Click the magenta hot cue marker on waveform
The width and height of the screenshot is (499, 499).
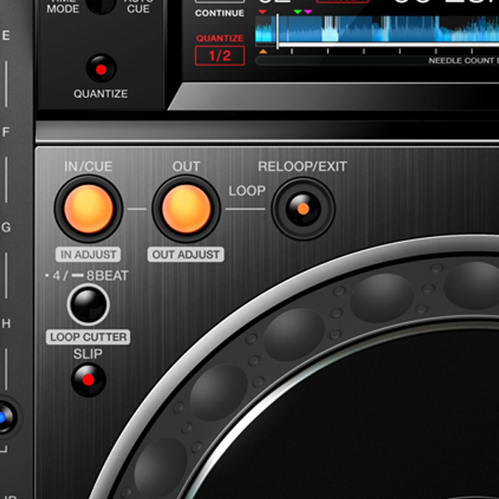pyautogui.click(x=308, y=12)
